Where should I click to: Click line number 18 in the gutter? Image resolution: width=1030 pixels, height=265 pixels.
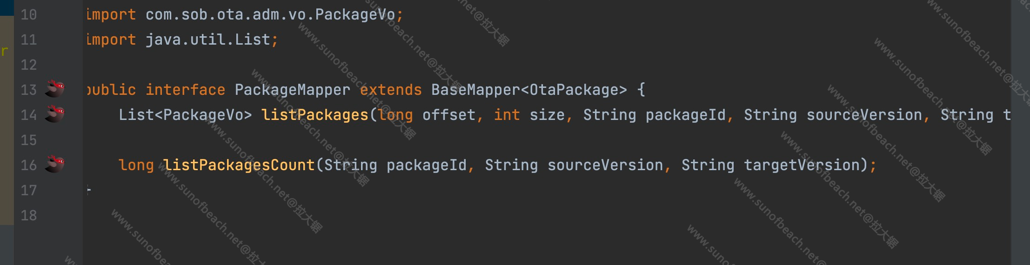click(x=29, y=215)
